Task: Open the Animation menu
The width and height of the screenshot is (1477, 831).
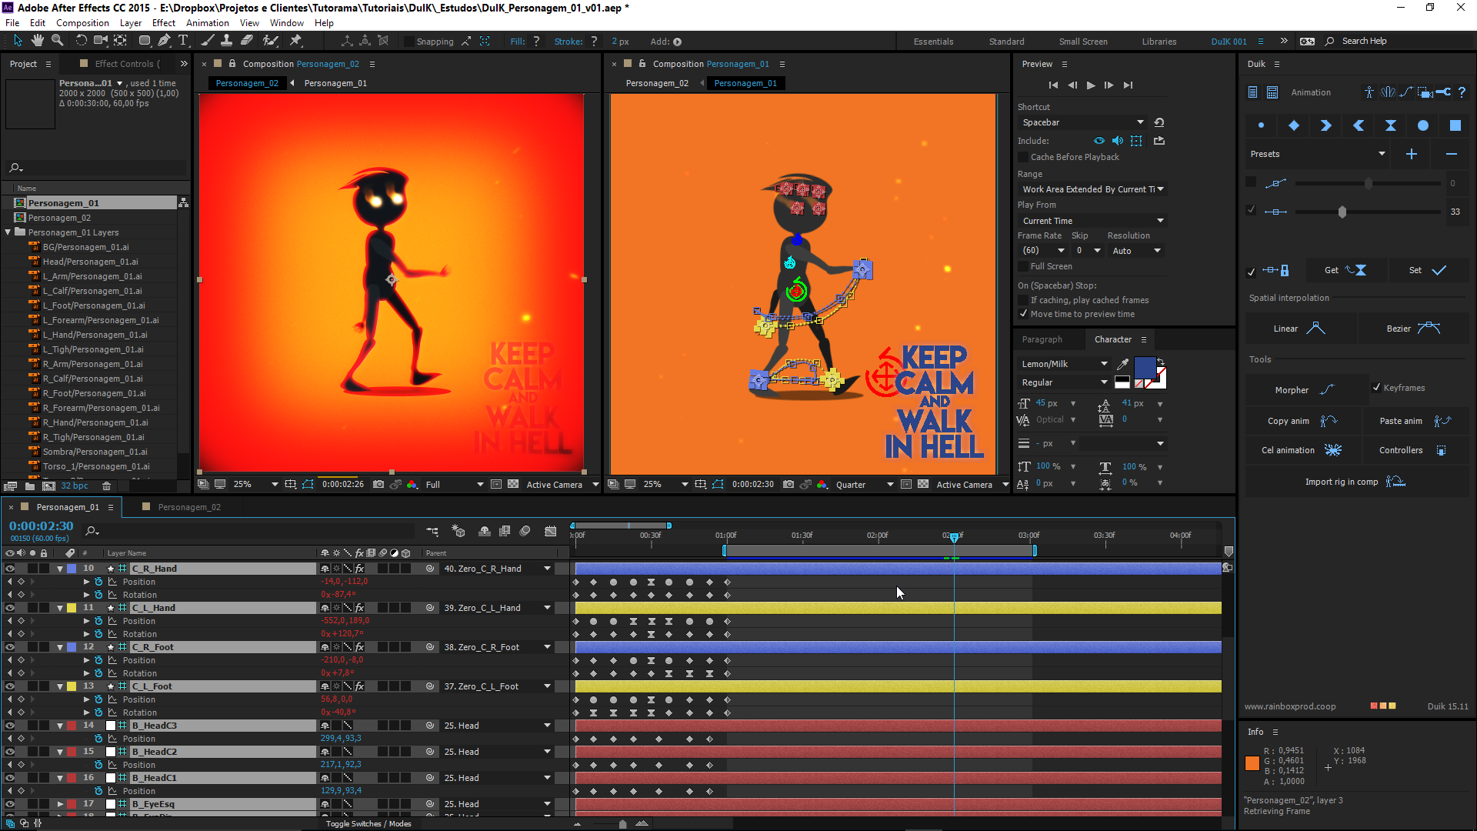Action: coord(208,23)
